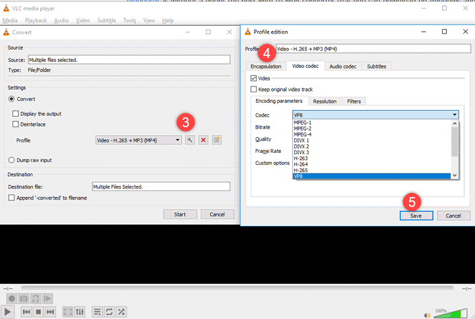Click the codec list scrollbar down arrow
The image size is (475, 319).
[455, 175]
